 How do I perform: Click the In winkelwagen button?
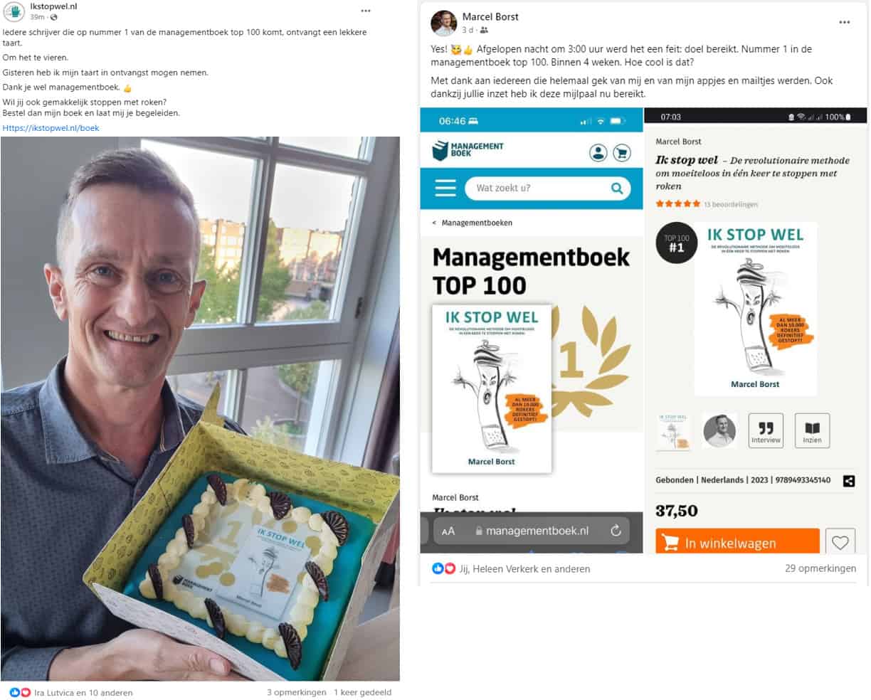click(x=737, y=543)
